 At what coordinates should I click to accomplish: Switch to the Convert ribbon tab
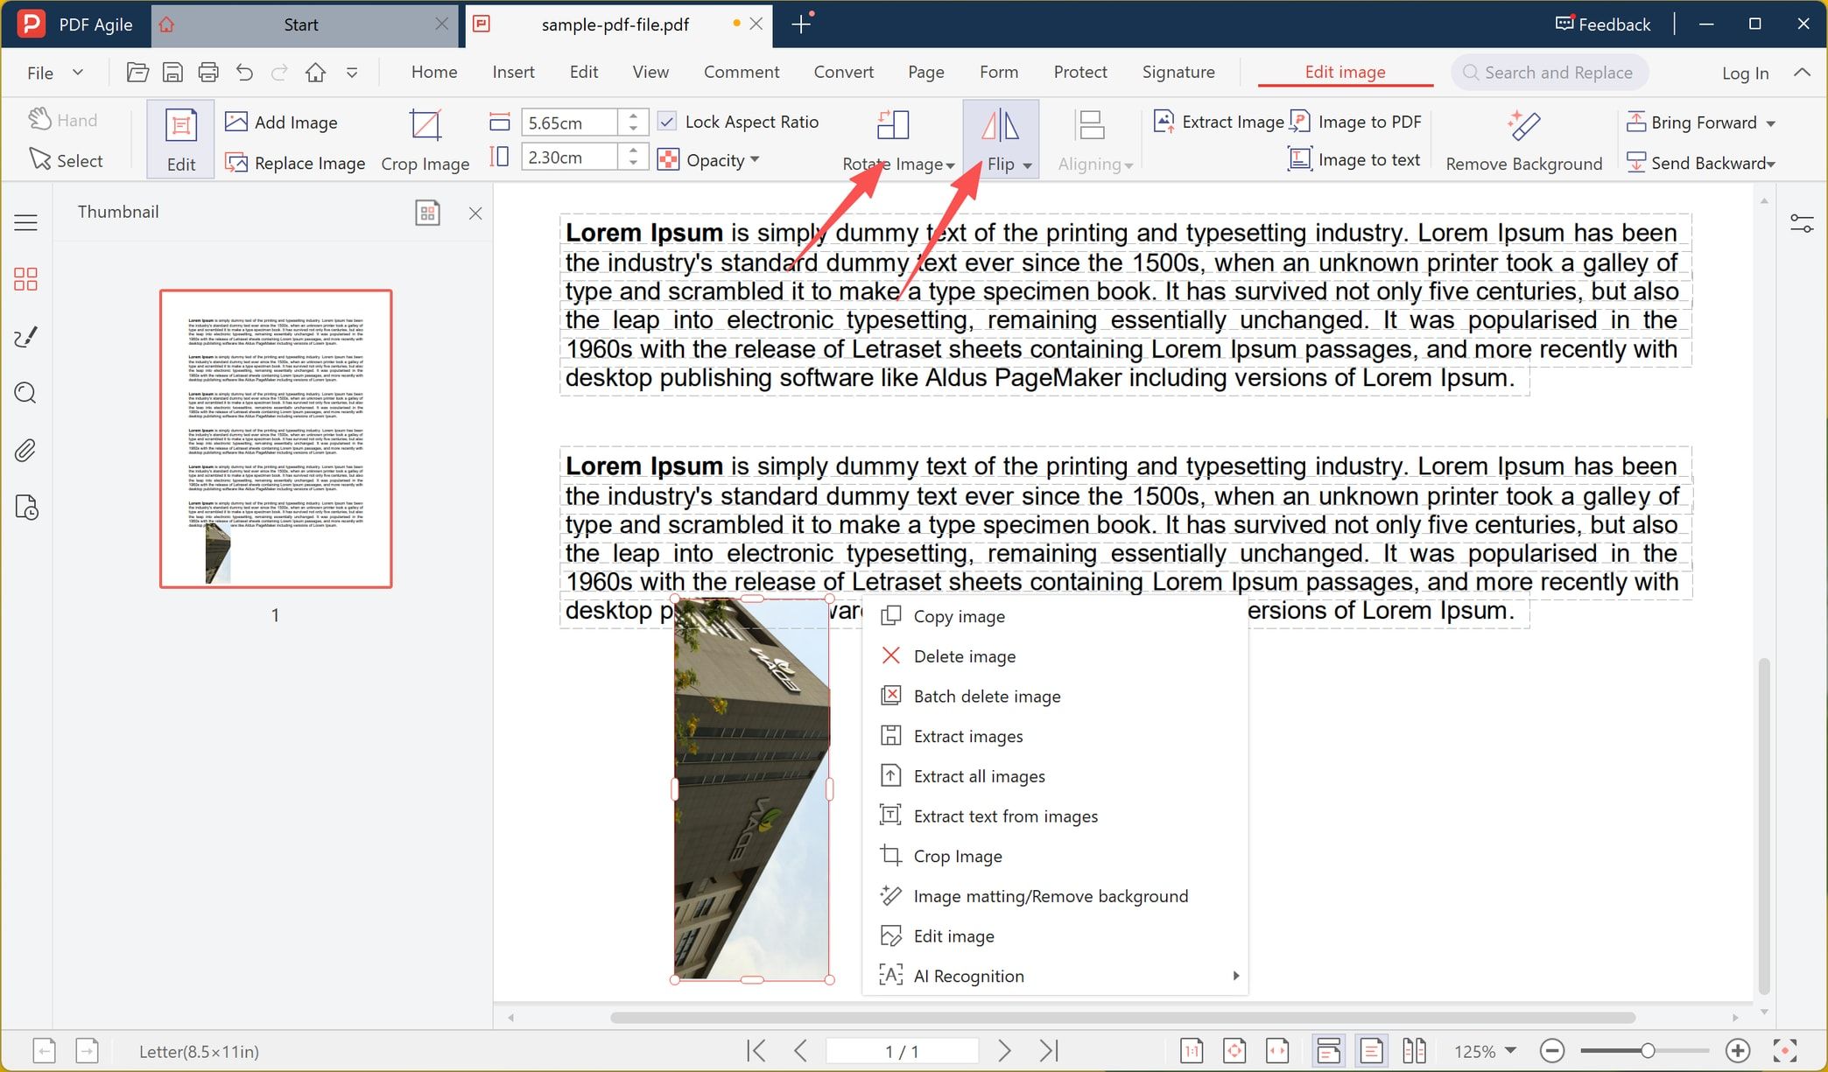[x=843, y=72]
